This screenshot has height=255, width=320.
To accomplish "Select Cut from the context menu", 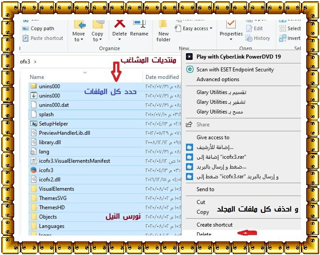I will [x=201, y=202].
